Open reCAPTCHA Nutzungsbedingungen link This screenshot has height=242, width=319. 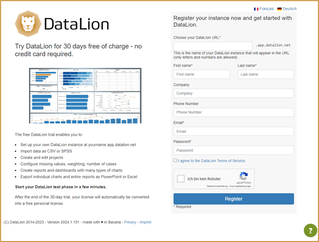(240, 186)
